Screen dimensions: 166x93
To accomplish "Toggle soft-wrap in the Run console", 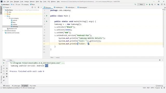I will click(x=7, y=68).
